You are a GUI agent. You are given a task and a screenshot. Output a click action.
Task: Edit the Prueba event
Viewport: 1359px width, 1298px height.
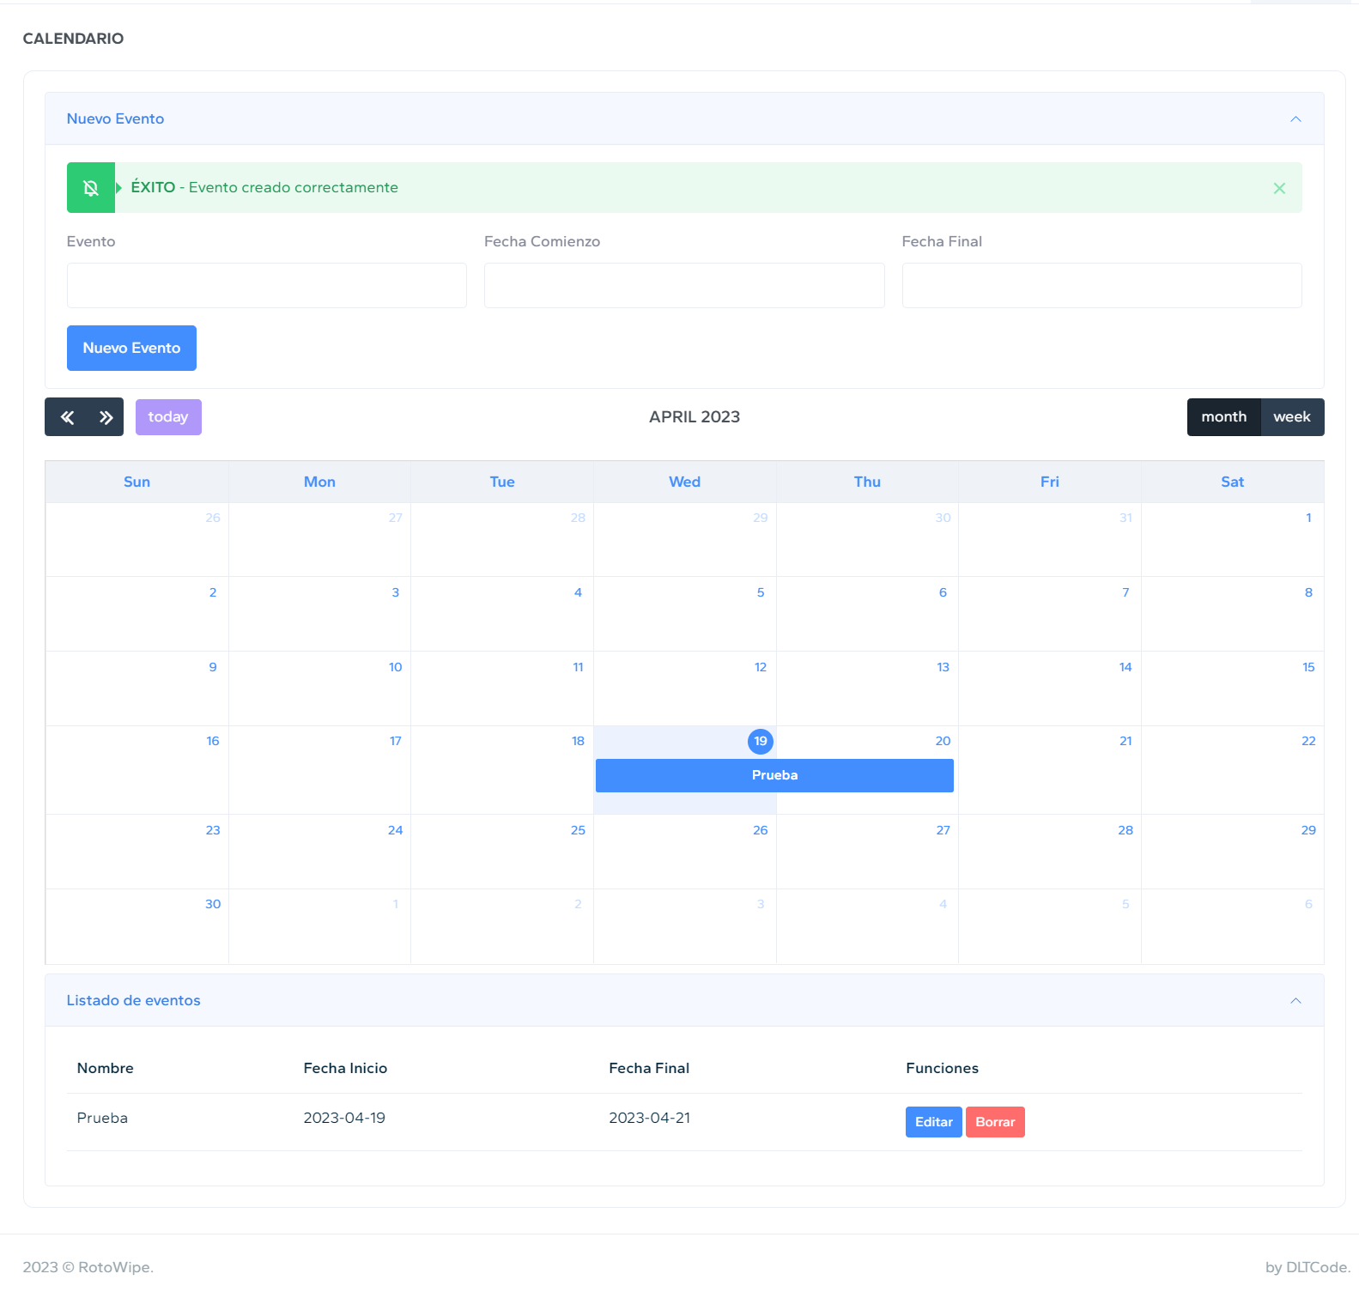coord(933,1122)
